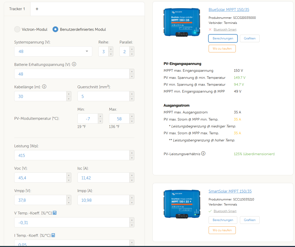Screen dimensions: 295x247
Task: Decrease Batterie Erhaltungsspannung value
Action: pos(132,77)
